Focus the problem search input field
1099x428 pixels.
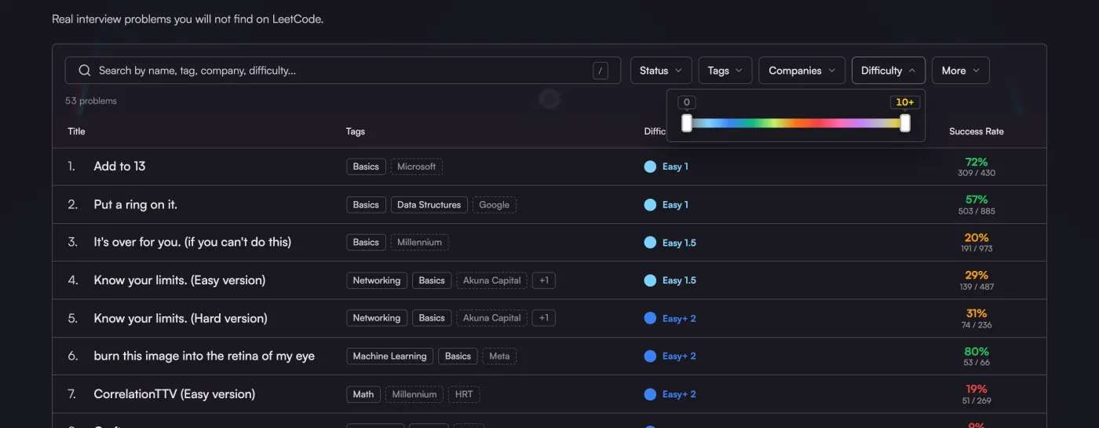pyautogui.click(x=343, y=71)
